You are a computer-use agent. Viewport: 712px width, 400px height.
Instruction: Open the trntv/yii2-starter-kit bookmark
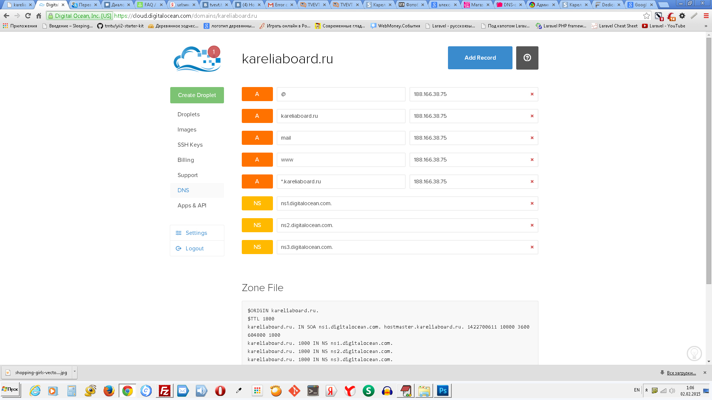click(x=121, y=26)
